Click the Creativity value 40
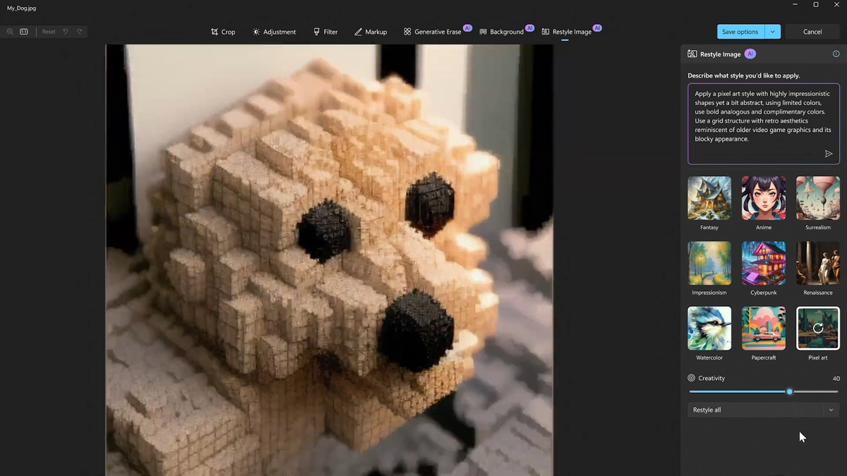Viewport: 847px width, 476px height. [x=836, y=379]
